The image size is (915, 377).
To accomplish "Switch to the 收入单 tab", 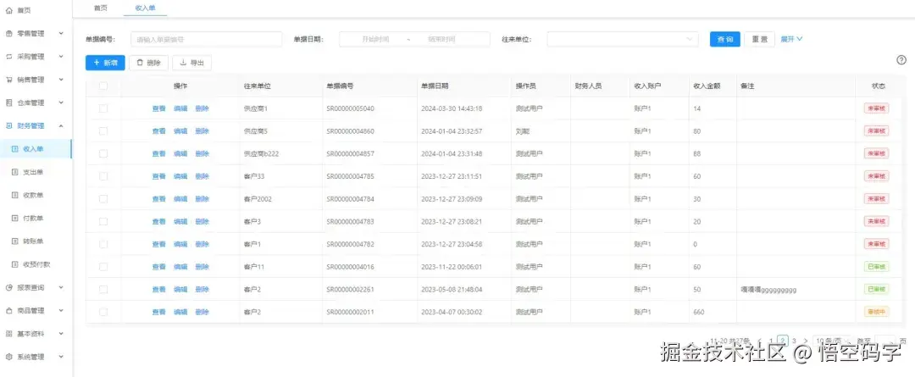I will [145, 8].
